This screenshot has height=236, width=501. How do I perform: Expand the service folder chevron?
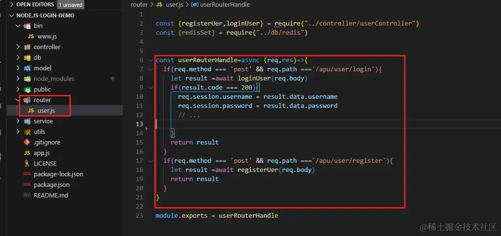click(x=18, y=121)
